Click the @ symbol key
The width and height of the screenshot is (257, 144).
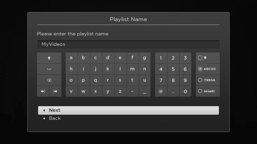click(161, 91)
